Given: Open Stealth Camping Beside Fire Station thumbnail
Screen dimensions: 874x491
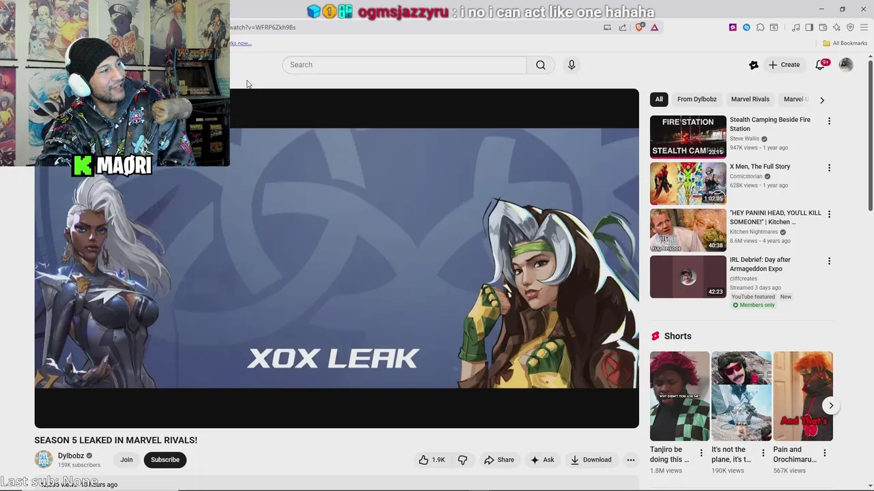Looking at the screenshot, I should [688, 137].
